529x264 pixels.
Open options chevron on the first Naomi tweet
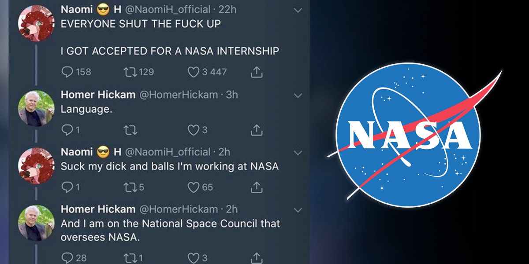[x=298, y=10]
